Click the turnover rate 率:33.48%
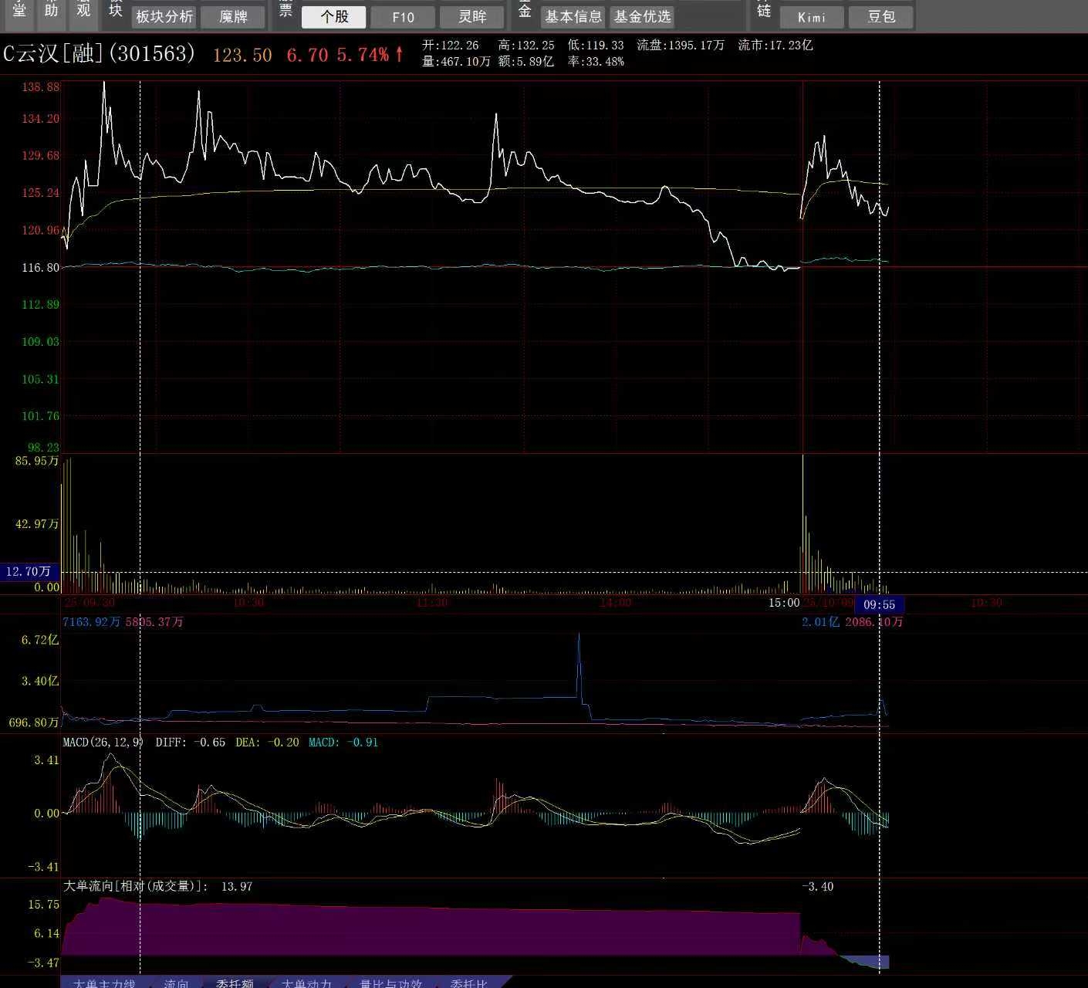This screenshot has height=988, width=1088. coord(596,62)
